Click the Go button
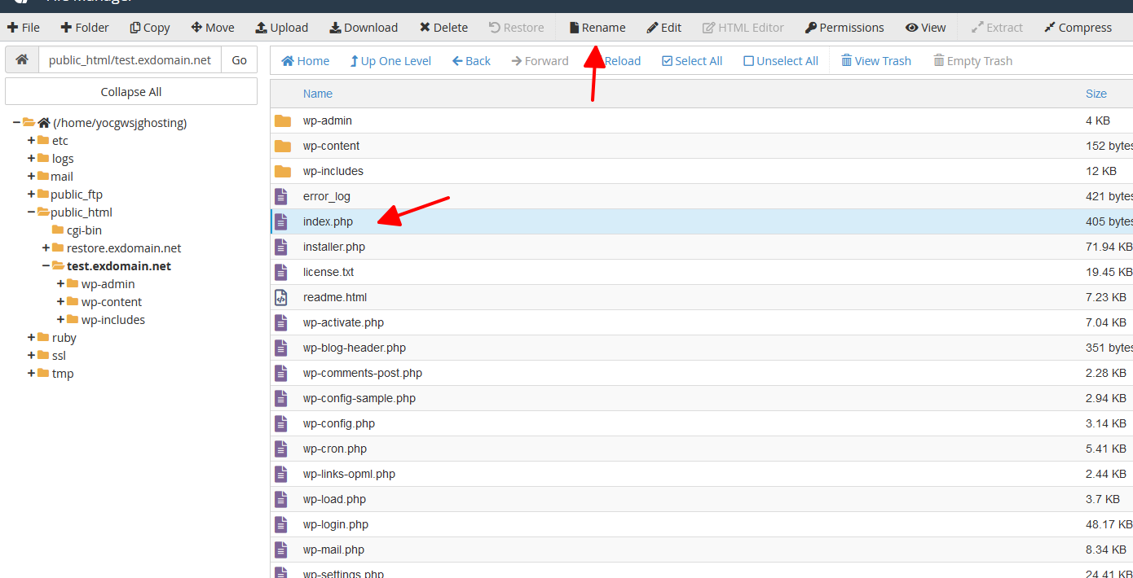Screen dimensions: 1133x578 click(x=239, y=60)
